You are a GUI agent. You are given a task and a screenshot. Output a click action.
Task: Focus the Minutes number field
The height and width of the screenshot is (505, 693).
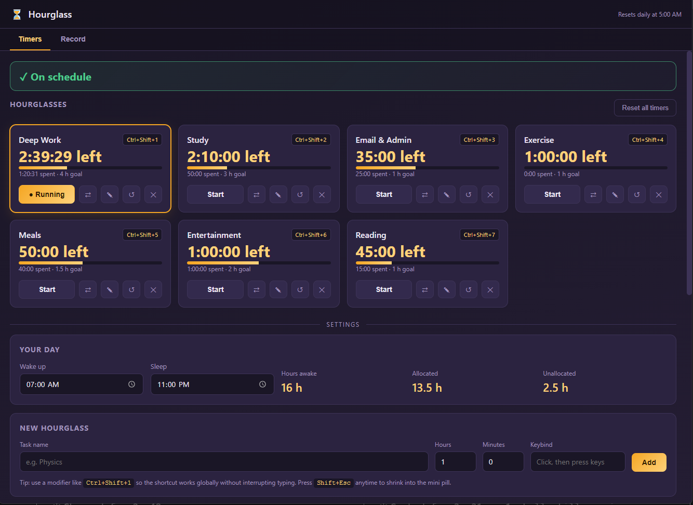click(x=503, y=462)
